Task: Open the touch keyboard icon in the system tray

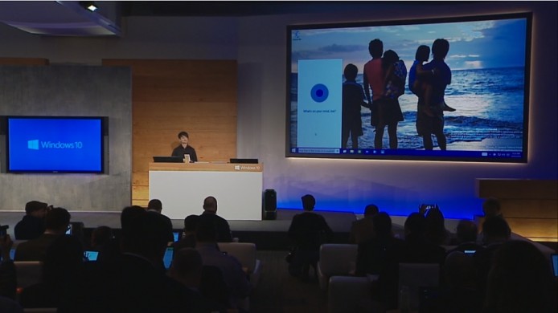Action: [484, 154]
